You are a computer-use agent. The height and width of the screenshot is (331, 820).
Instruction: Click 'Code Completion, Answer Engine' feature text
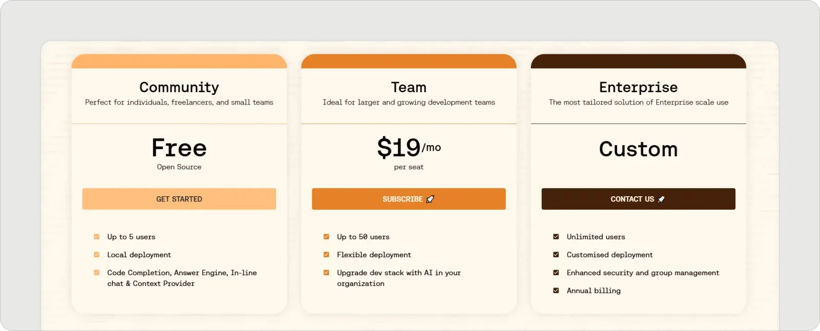(182, 278)
